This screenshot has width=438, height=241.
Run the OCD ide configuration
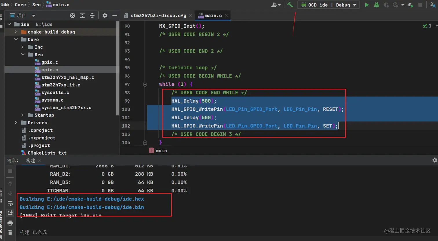click(x=367, y=5)
